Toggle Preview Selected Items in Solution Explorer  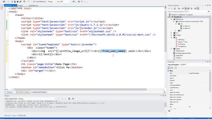[198, 9]
